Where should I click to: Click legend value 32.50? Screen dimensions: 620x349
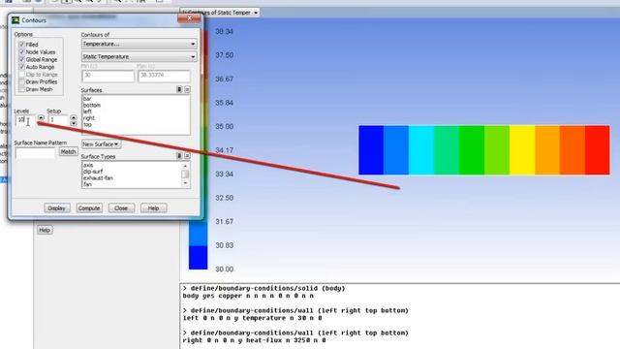(x=224, y=198)
